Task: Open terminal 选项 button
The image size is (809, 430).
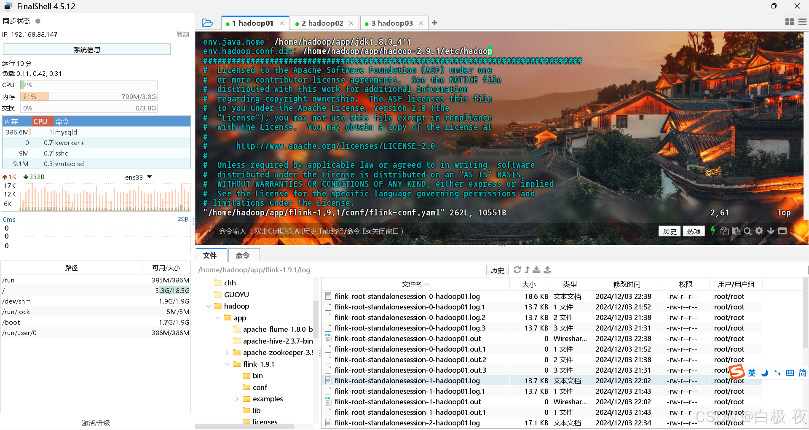Action: tap(694, 231)
